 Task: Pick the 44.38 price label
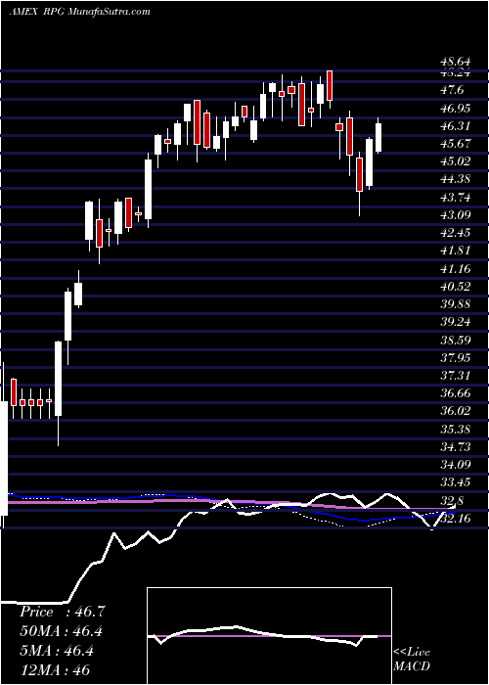pos(455,179)
